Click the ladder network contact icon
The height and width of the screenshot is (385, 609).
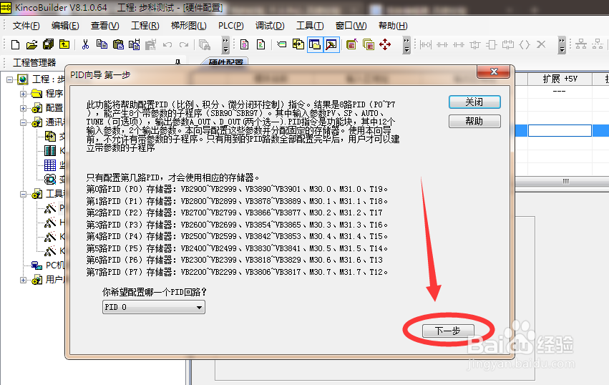pos(426,44)
